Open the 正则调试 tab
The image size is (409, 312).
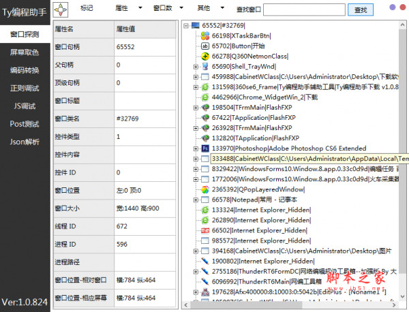point(25,88)
